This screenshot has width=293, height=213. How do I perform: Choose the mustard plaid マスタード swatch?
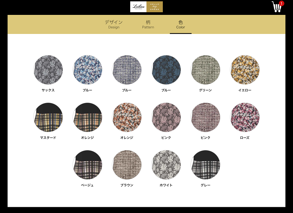click(x=48, y=117)
